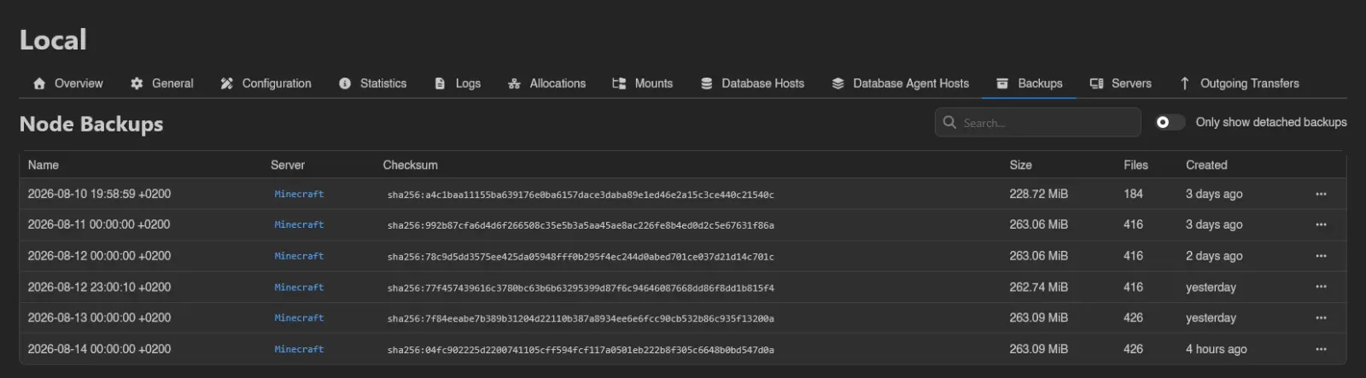Select backup name 2026-08-10 19:58:59 +0200

(99, 195)
